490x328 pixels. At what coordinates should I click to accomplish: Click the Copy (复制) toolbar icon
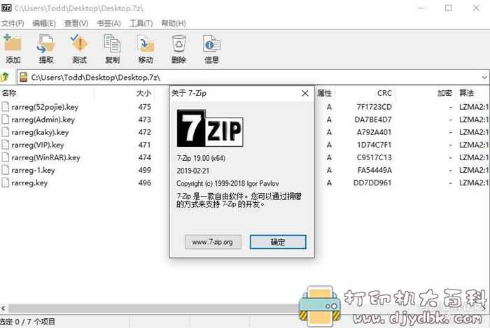coord(112,43)
